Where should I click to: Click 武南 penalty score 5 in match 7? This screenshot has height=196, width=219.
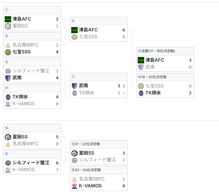tap(124, 86)
